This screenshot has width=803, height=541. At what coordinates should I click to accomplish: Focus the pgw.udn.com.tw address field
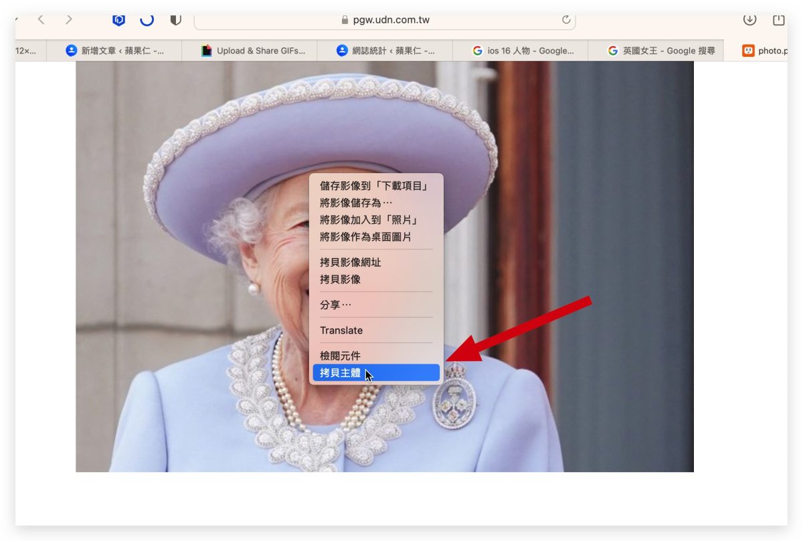click(x=385, y=20)
